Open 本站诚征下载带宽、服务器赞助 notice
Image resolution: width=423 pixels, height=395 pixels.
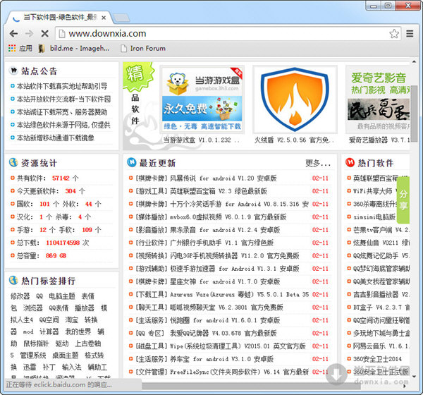(x=62, y=112)
